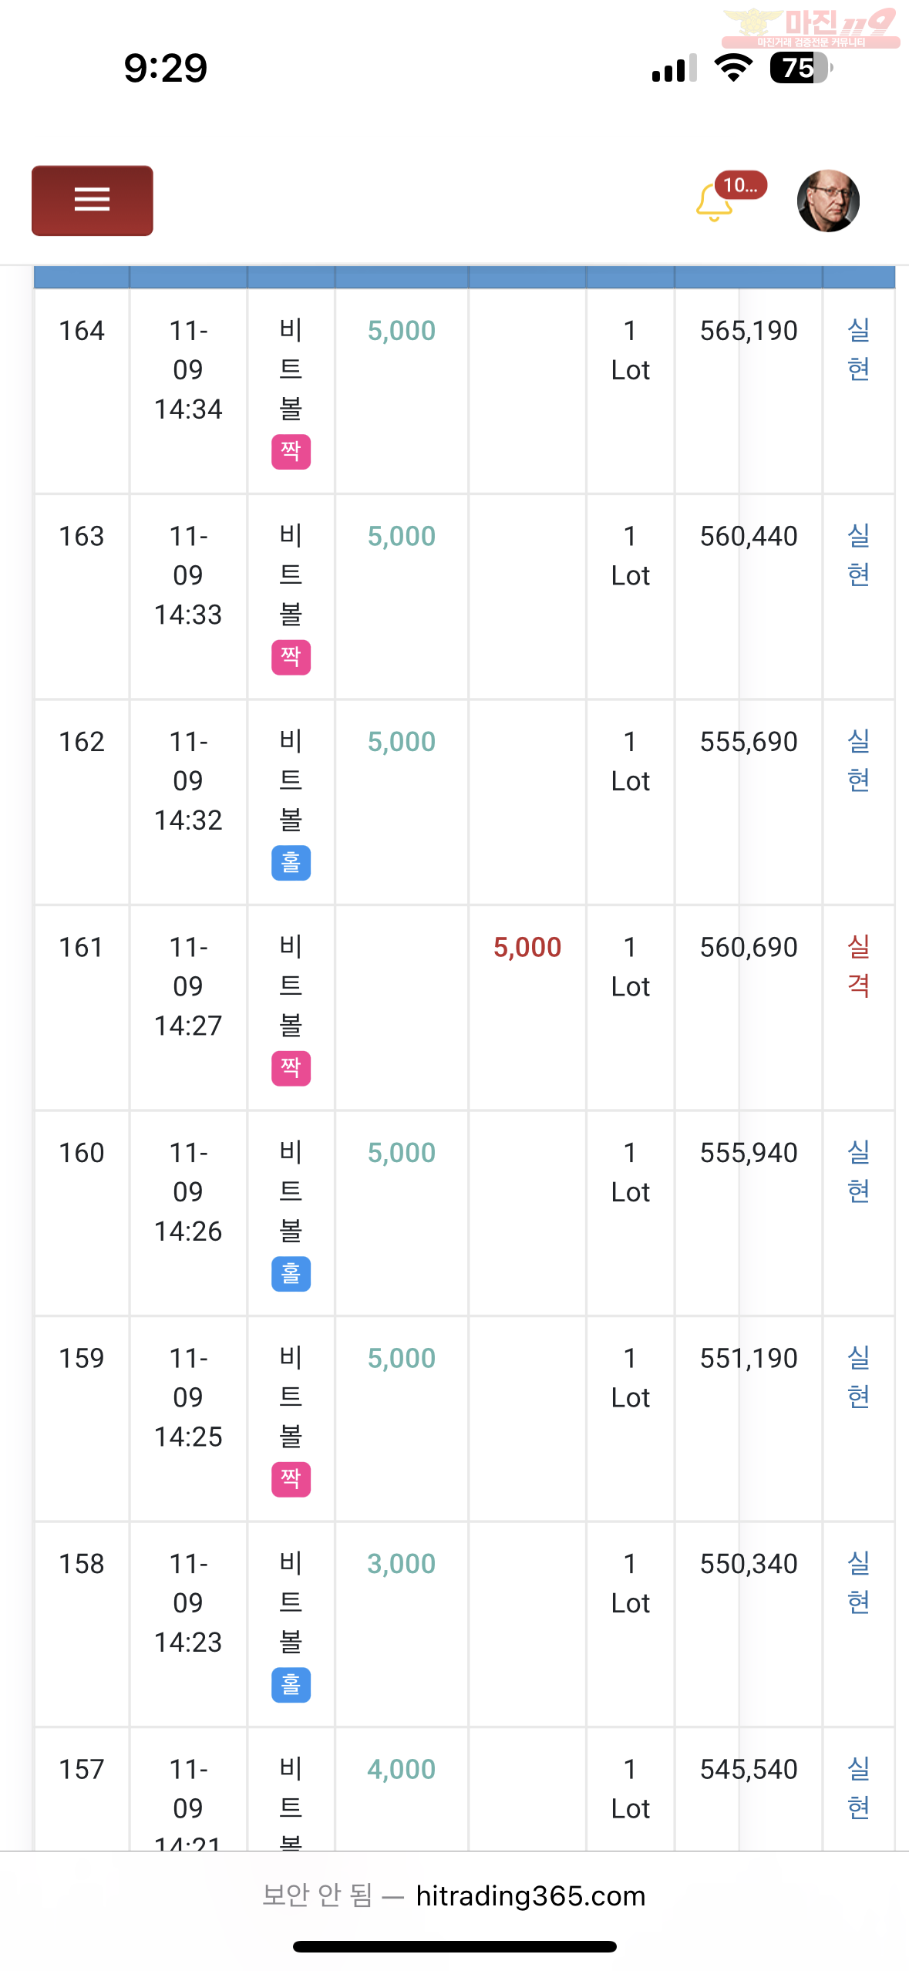Tap the pink 짝 badge in row 164
The height and width of the screenshot is (1971, 909).
click(291, 452)
